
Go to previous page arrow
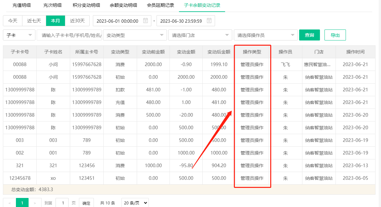9,203
